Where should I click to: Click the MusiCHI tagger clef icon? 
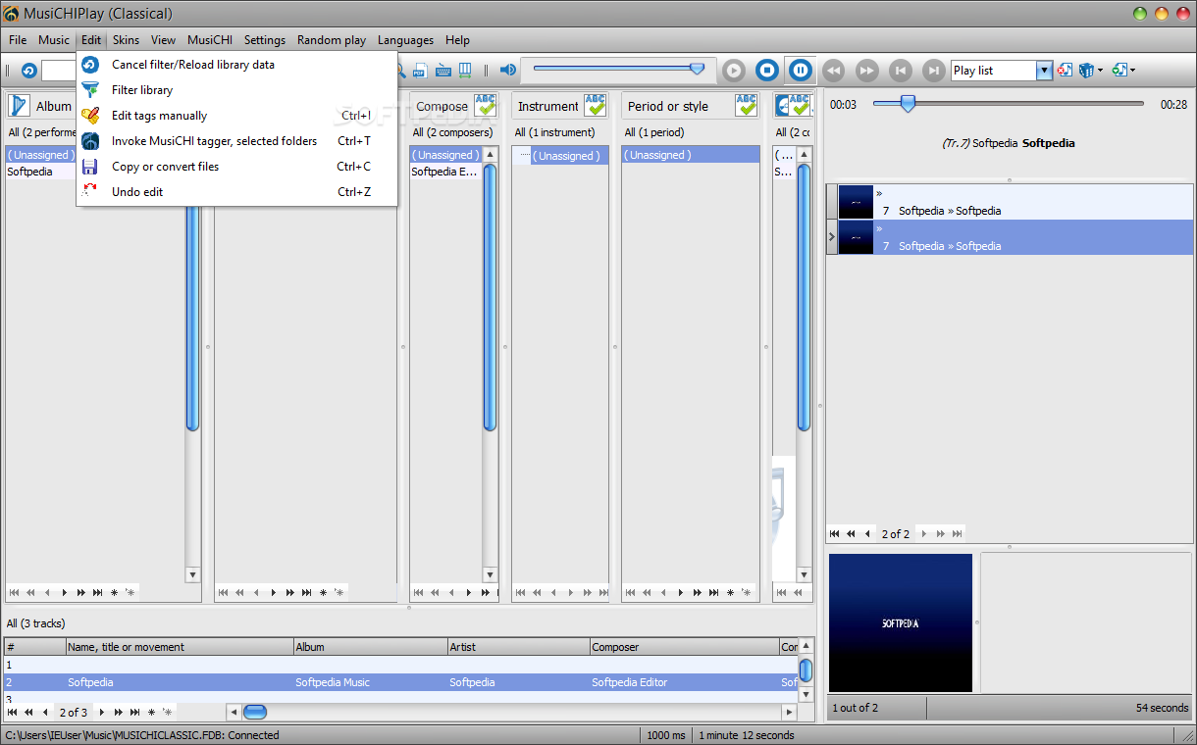pyautogui.click(x=90, y=141)
